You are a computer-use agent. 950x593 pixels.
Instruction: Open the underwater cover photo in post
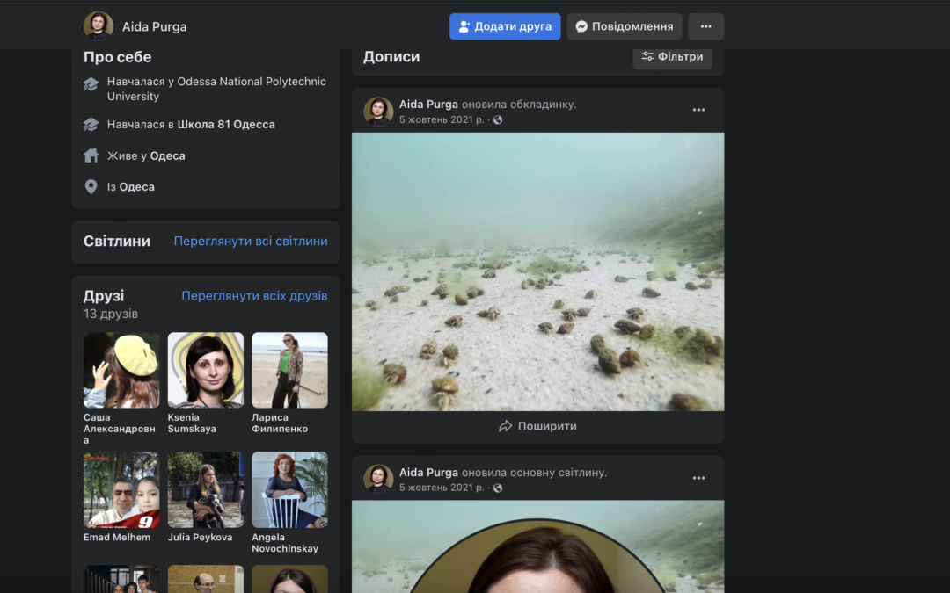[537, 271]
